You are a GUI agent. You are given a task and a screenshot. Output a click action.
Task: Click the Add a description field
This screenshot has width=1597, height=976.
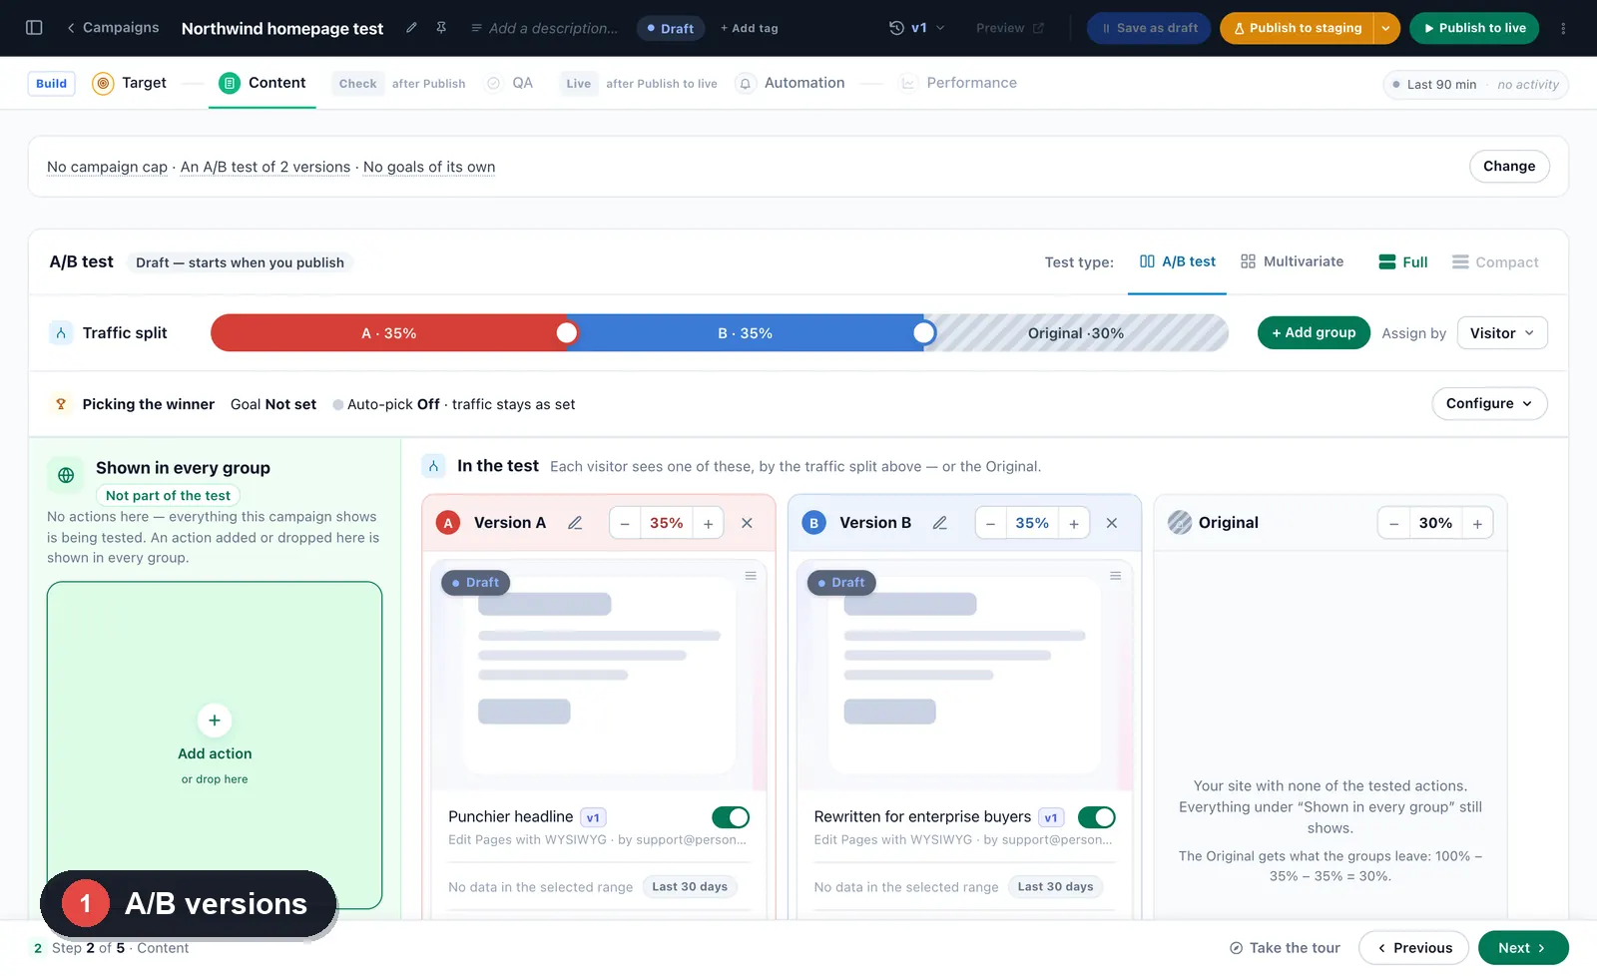coord(544,28)
